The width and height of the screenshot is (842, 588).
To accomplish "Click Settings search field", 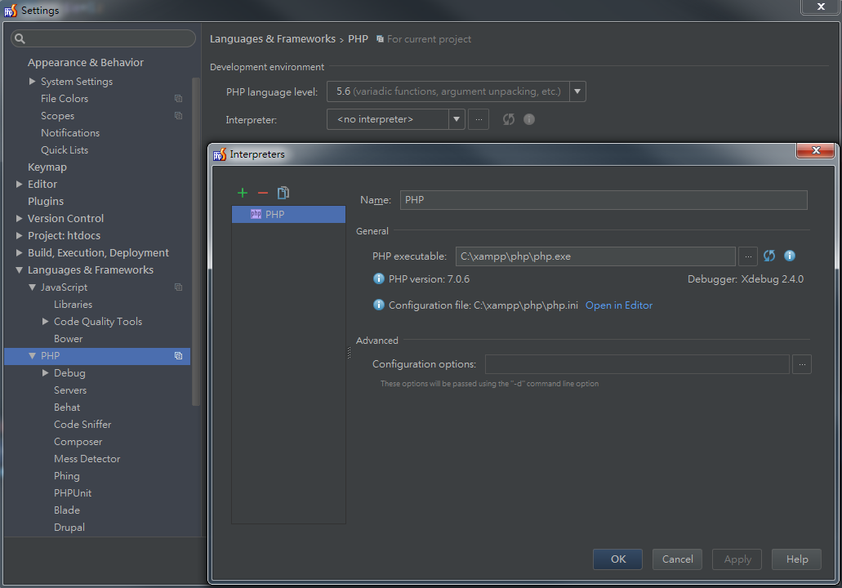I will 103,38.
